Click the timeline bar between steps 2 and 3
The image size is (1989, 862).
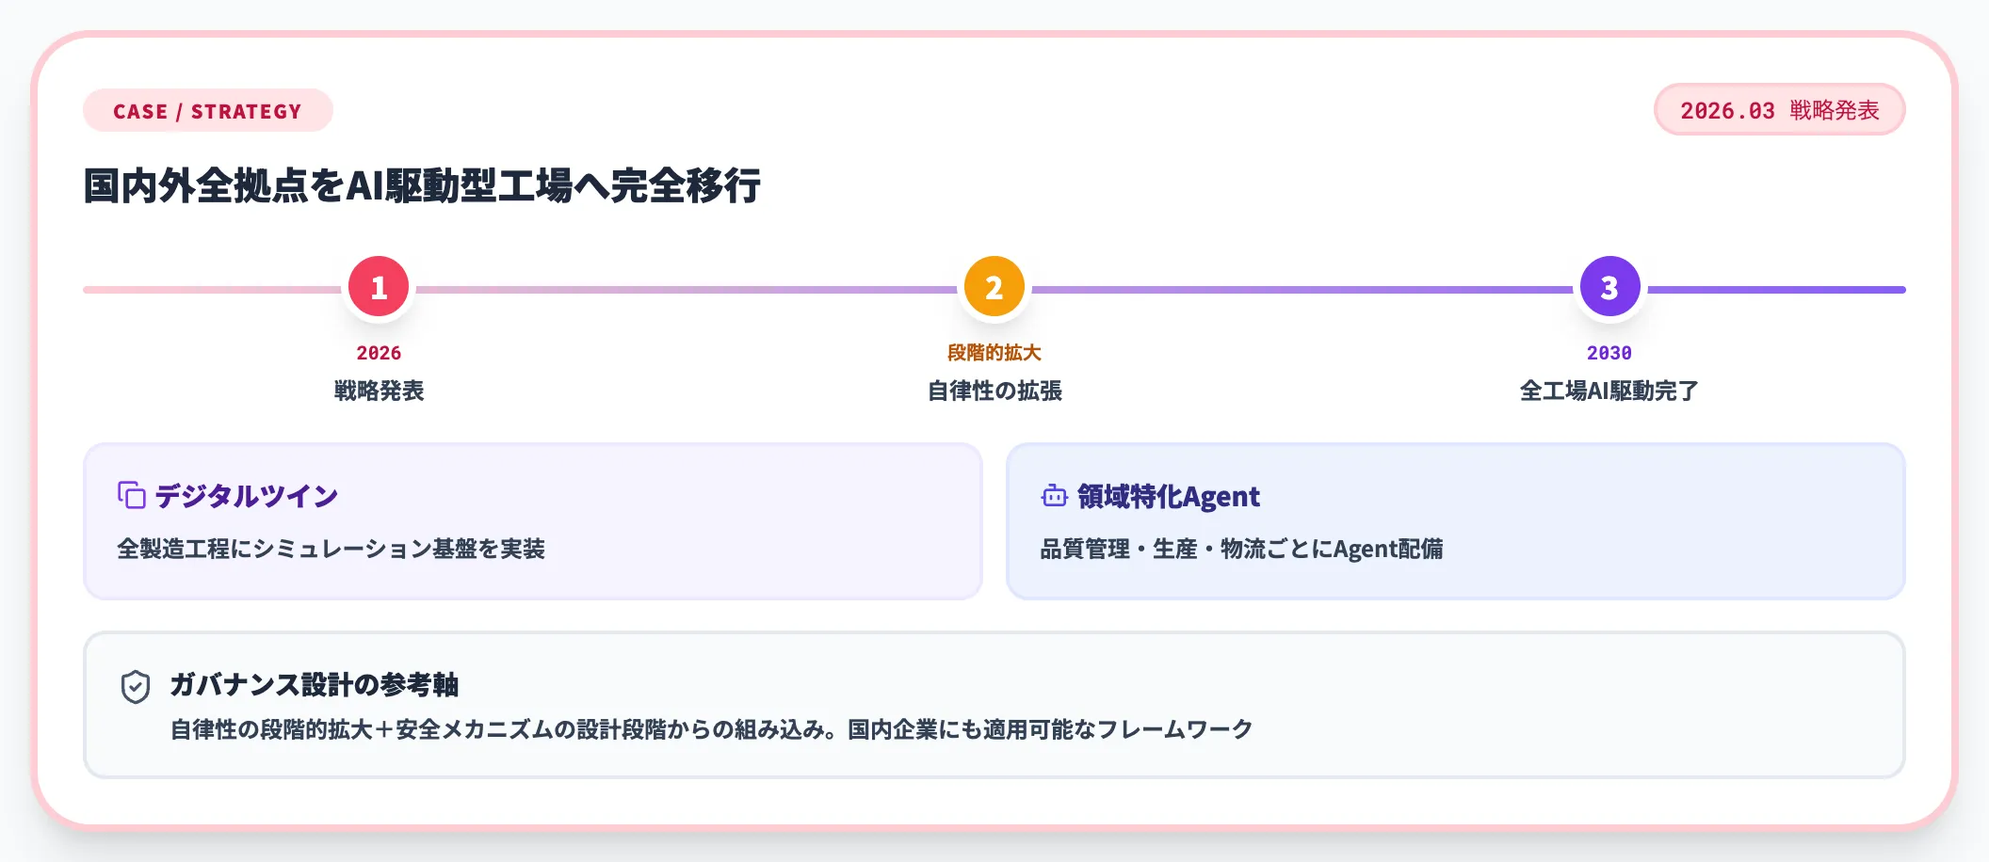[x=1300, y=290]
